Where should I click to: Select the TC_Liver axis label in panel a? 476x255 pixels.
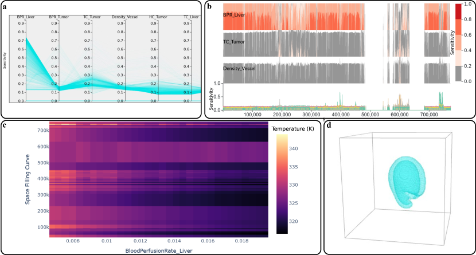(191, 17)
